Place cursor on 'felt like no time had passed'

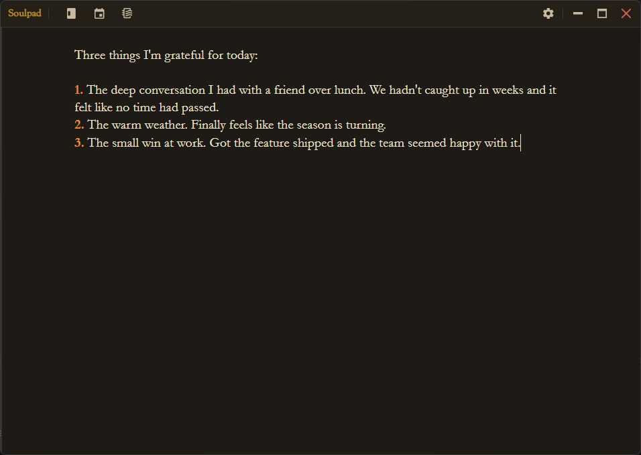coord(147,108)
